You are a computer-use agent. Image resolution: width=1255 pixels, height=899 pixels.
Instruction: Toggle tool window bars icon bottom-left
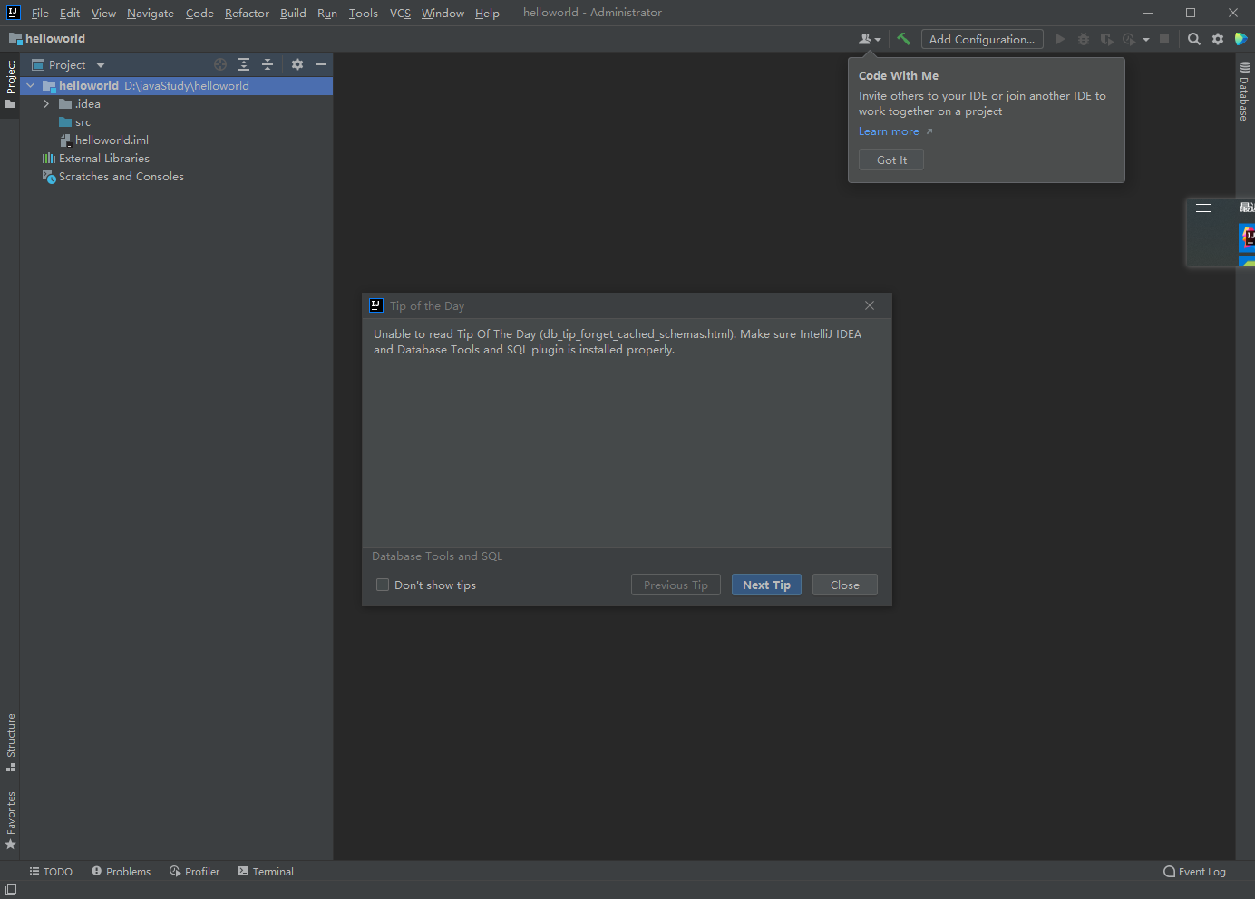(11, 890)
